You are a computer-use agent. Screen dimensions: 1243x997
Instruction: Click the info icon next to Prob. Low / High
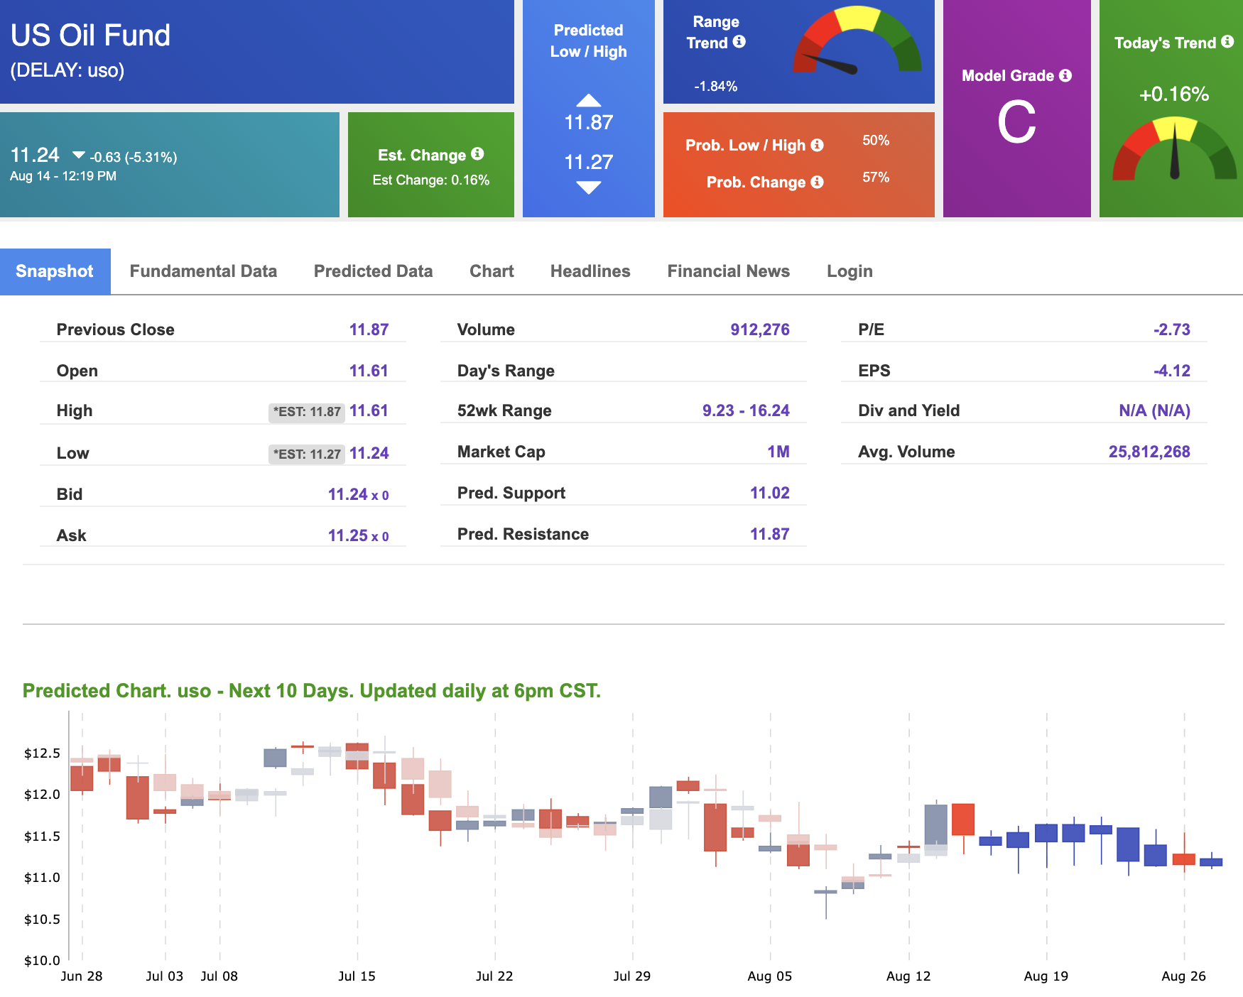(818, 145)
